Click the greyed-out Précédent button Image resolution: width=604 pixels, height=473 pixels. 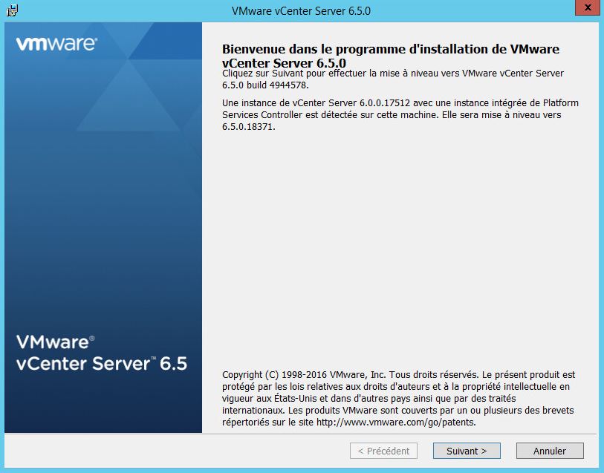383,451
